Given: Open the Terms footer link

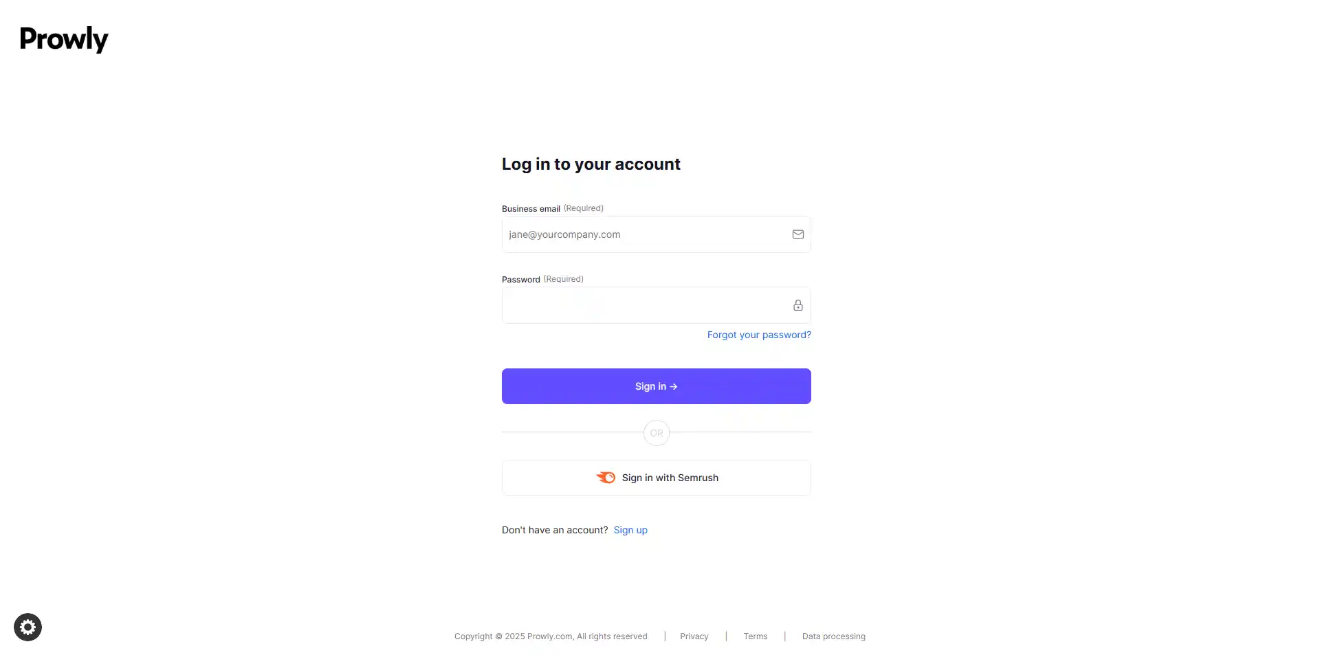Looking at the screenshot, I should point(755,636).
